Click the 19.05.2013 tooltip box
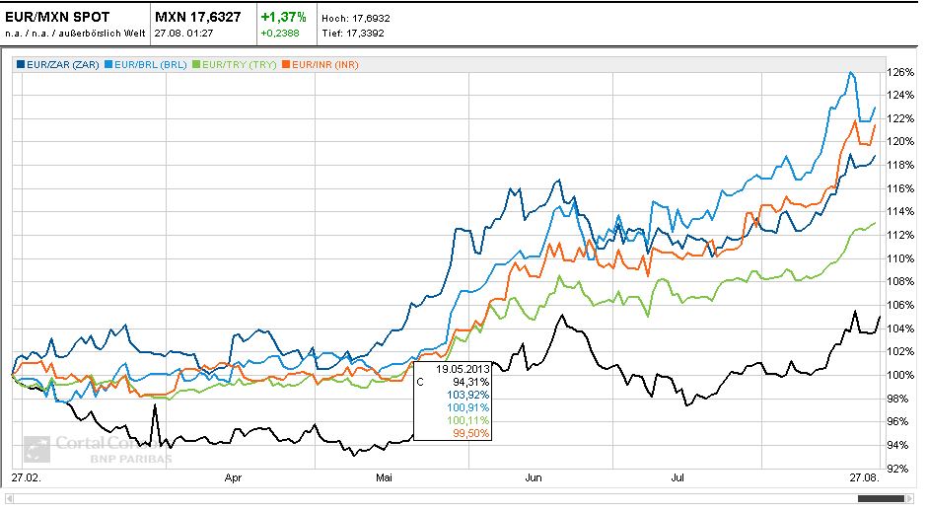 [453, 401]
